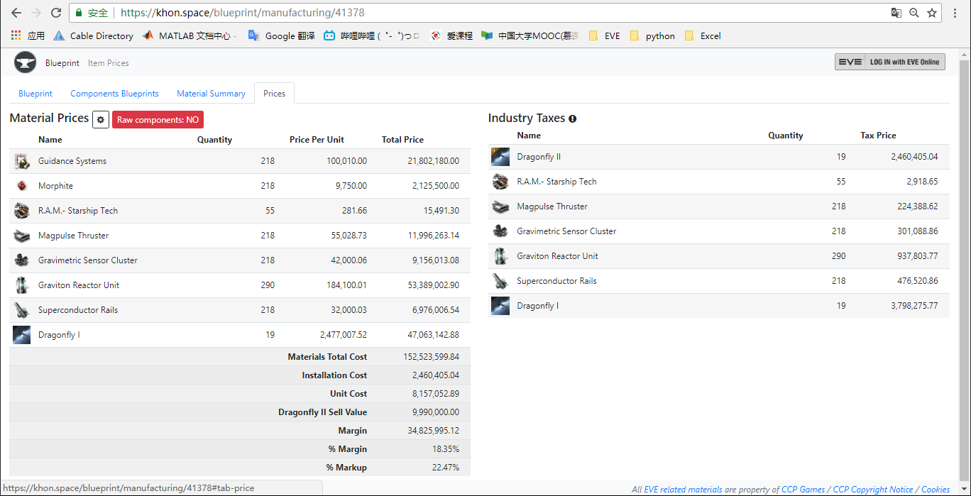Open the 哔哩哔哩 bookmark
971x496 pixels.
tap(371, 35)
